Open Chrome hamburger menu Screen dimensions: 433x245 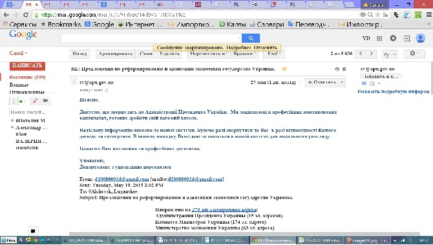tap(429, 15)
